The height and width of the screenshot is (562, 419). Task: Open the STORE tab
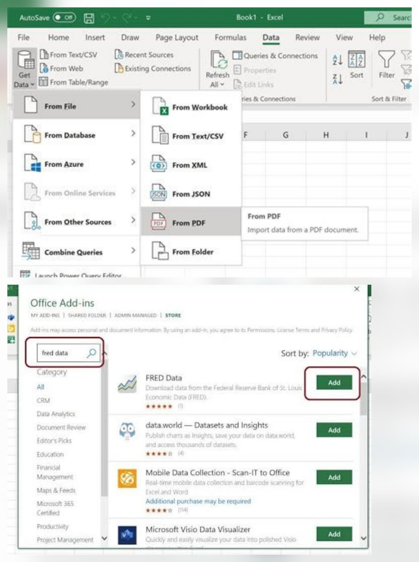(x=173, y=315)
